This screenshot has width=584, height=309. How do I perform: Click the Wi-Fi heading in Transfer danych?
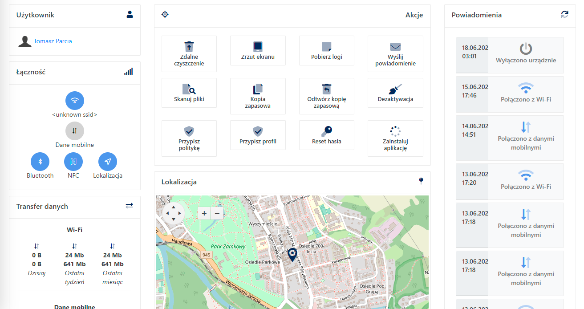click(75, 230)
